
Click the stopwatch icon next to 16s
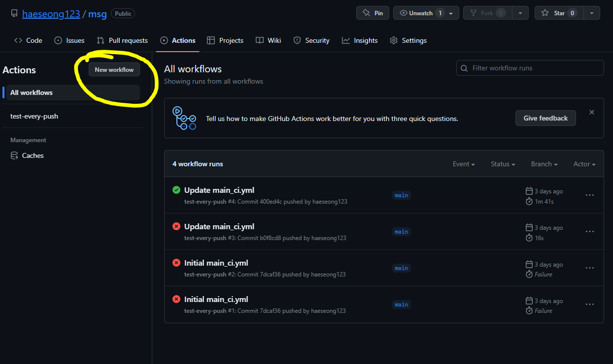[x=529, y=238]
